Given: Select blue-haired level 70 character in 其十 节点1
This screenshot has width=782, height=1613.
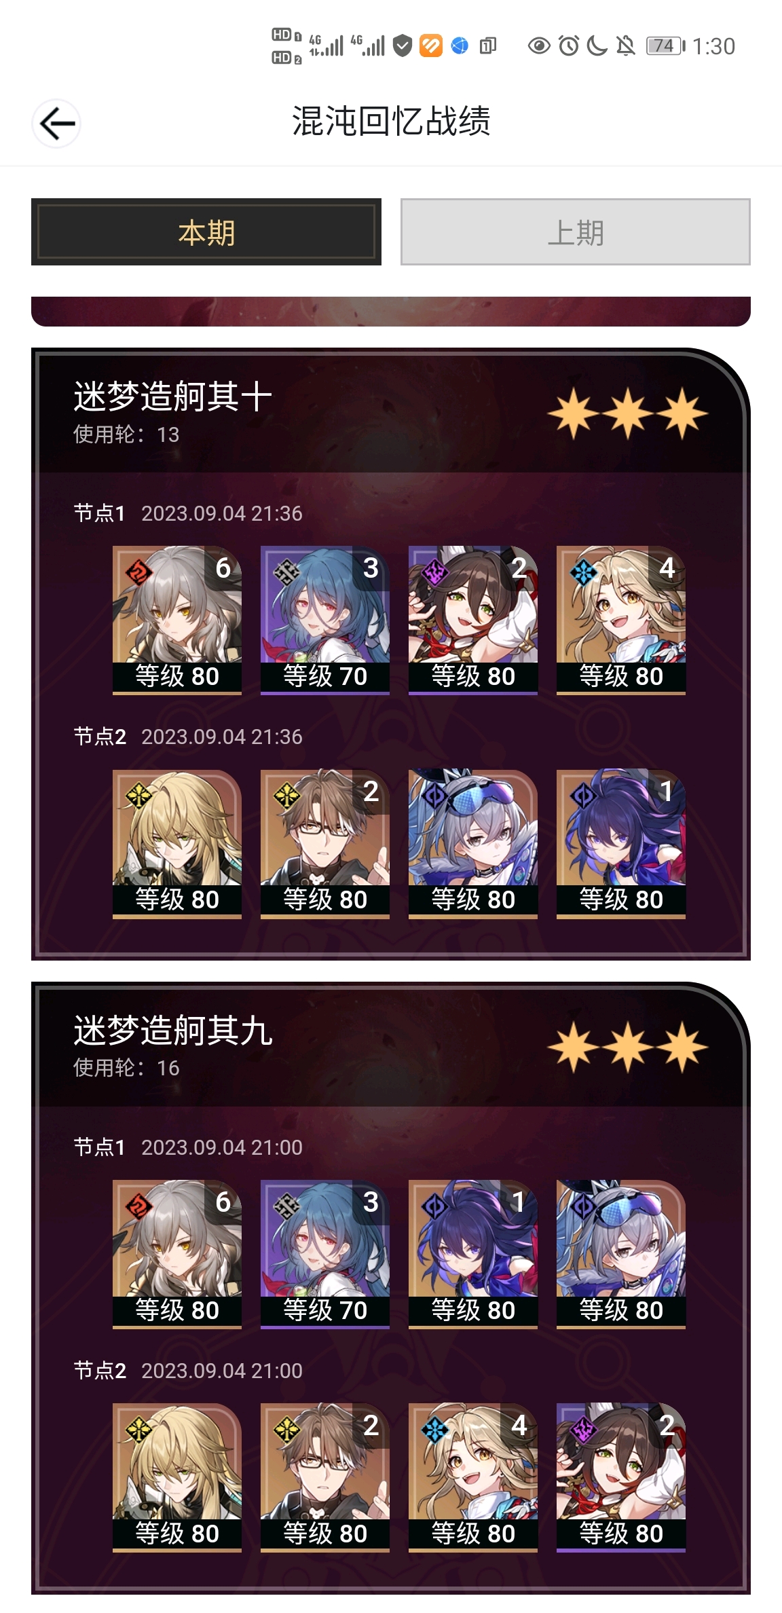Looking at the screenshot, I should coord(325,620).
